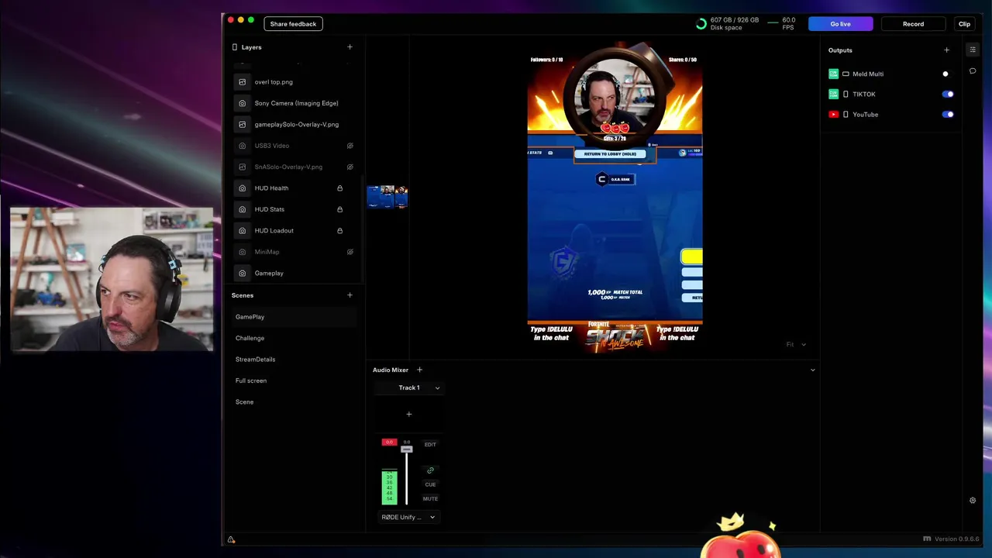Click the Layers panel canvas orientation icon
The height and width of the screenshot is (558, 992).
[x=235, y=47]
